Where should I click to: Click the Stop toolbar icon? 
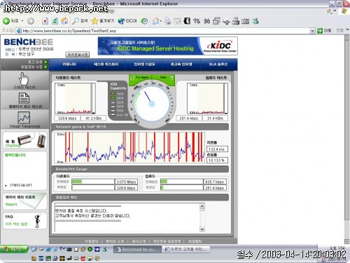pos(45,21)
